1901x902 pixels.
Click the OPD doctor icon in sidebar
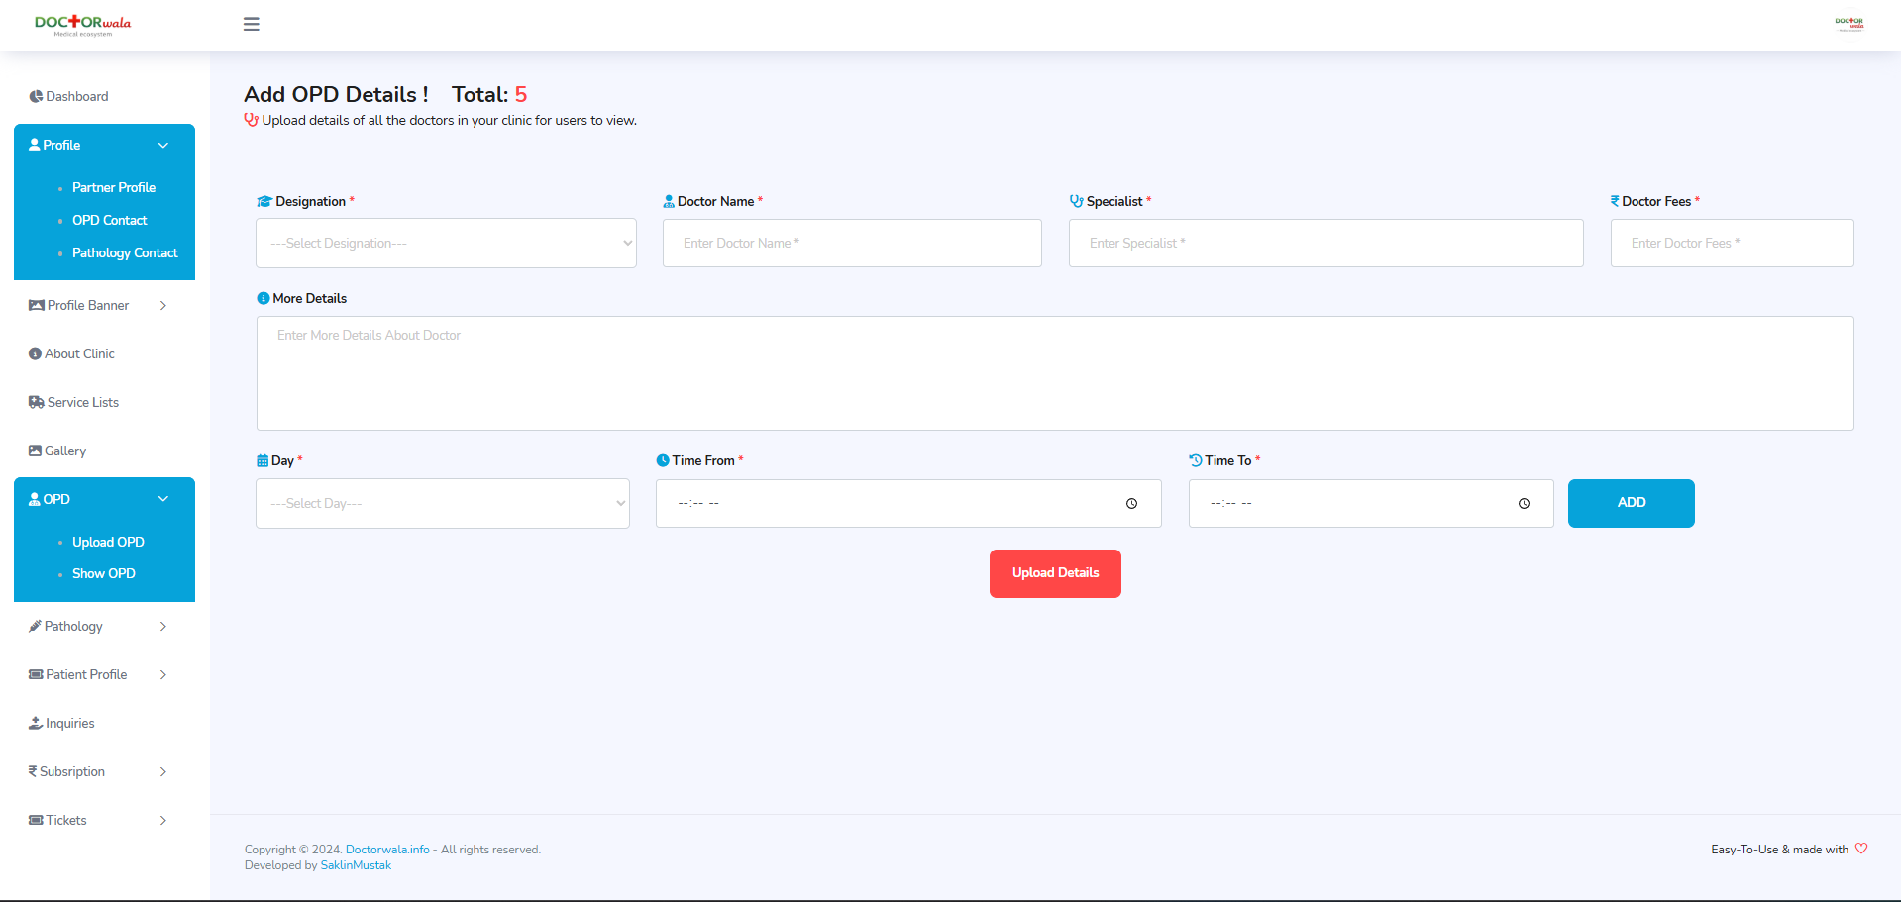35,499
